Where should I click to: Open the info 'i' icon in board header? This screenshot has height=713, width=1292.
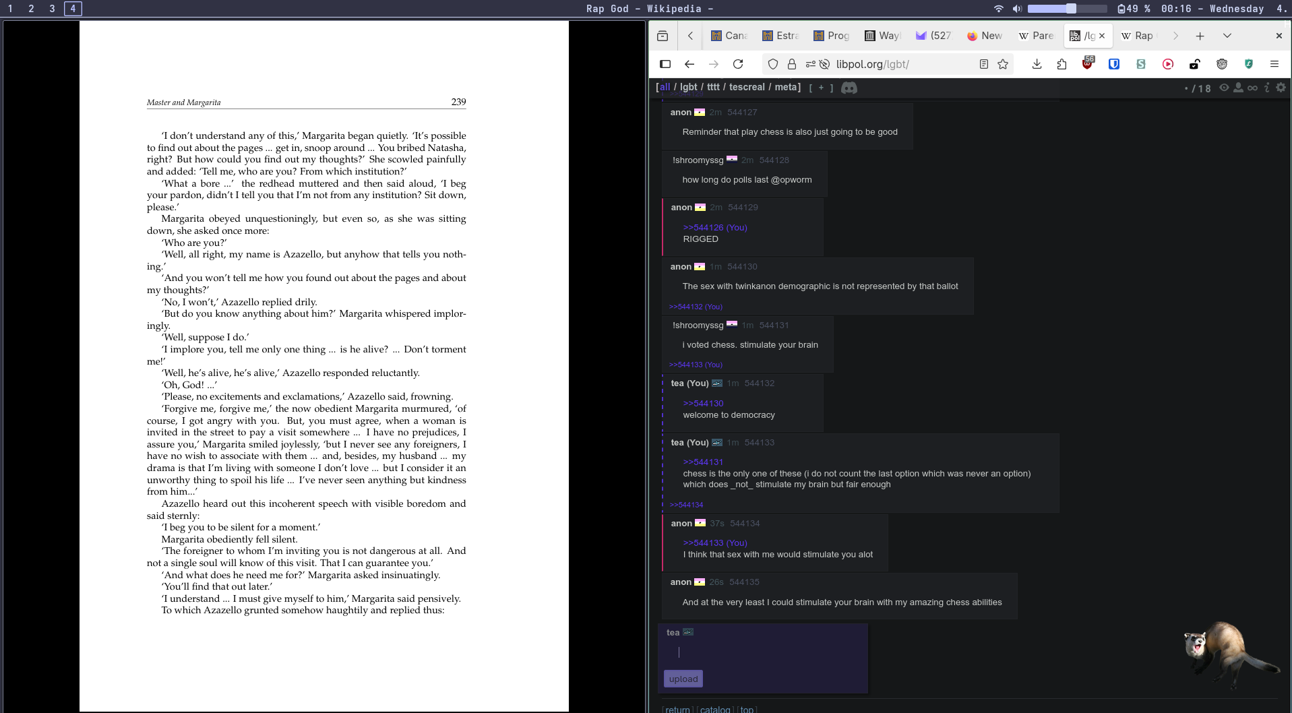[x=1267, y=88]
